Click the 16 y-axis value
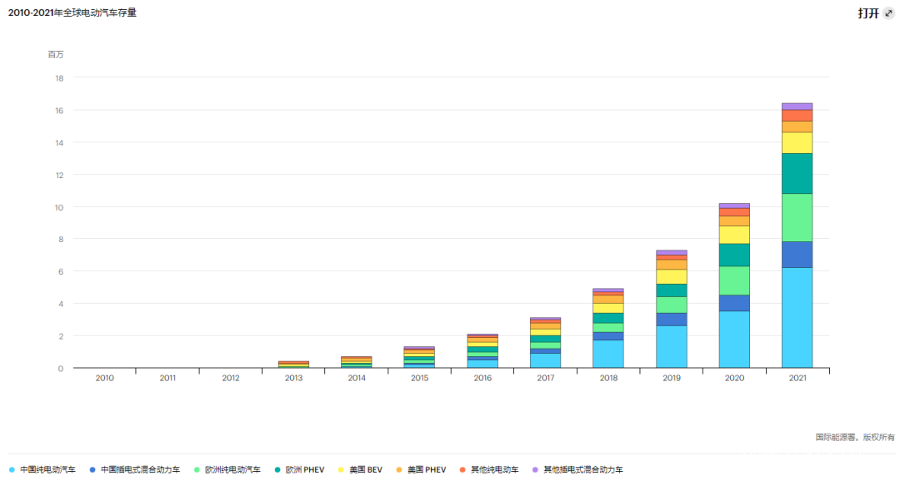The height and width of the screenshot is (481, 900). (59, 111)
